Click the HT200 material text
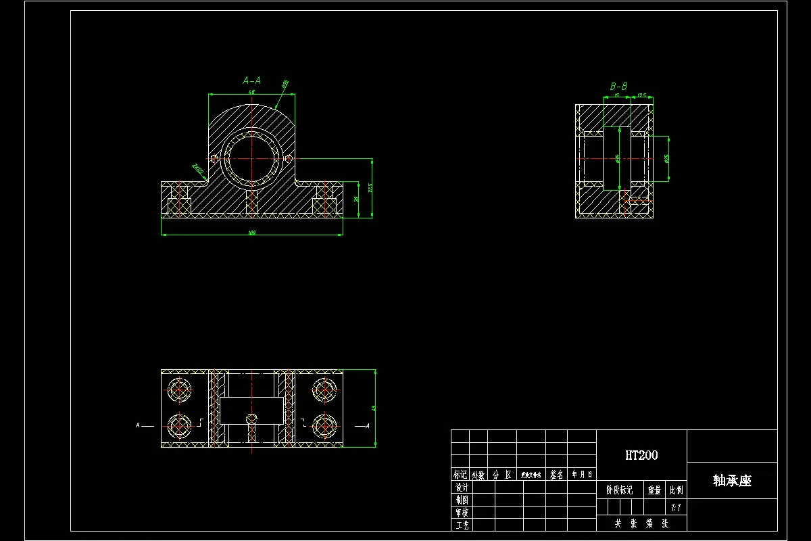The width and height of the screenshot is (811, 541). (641, 455)
